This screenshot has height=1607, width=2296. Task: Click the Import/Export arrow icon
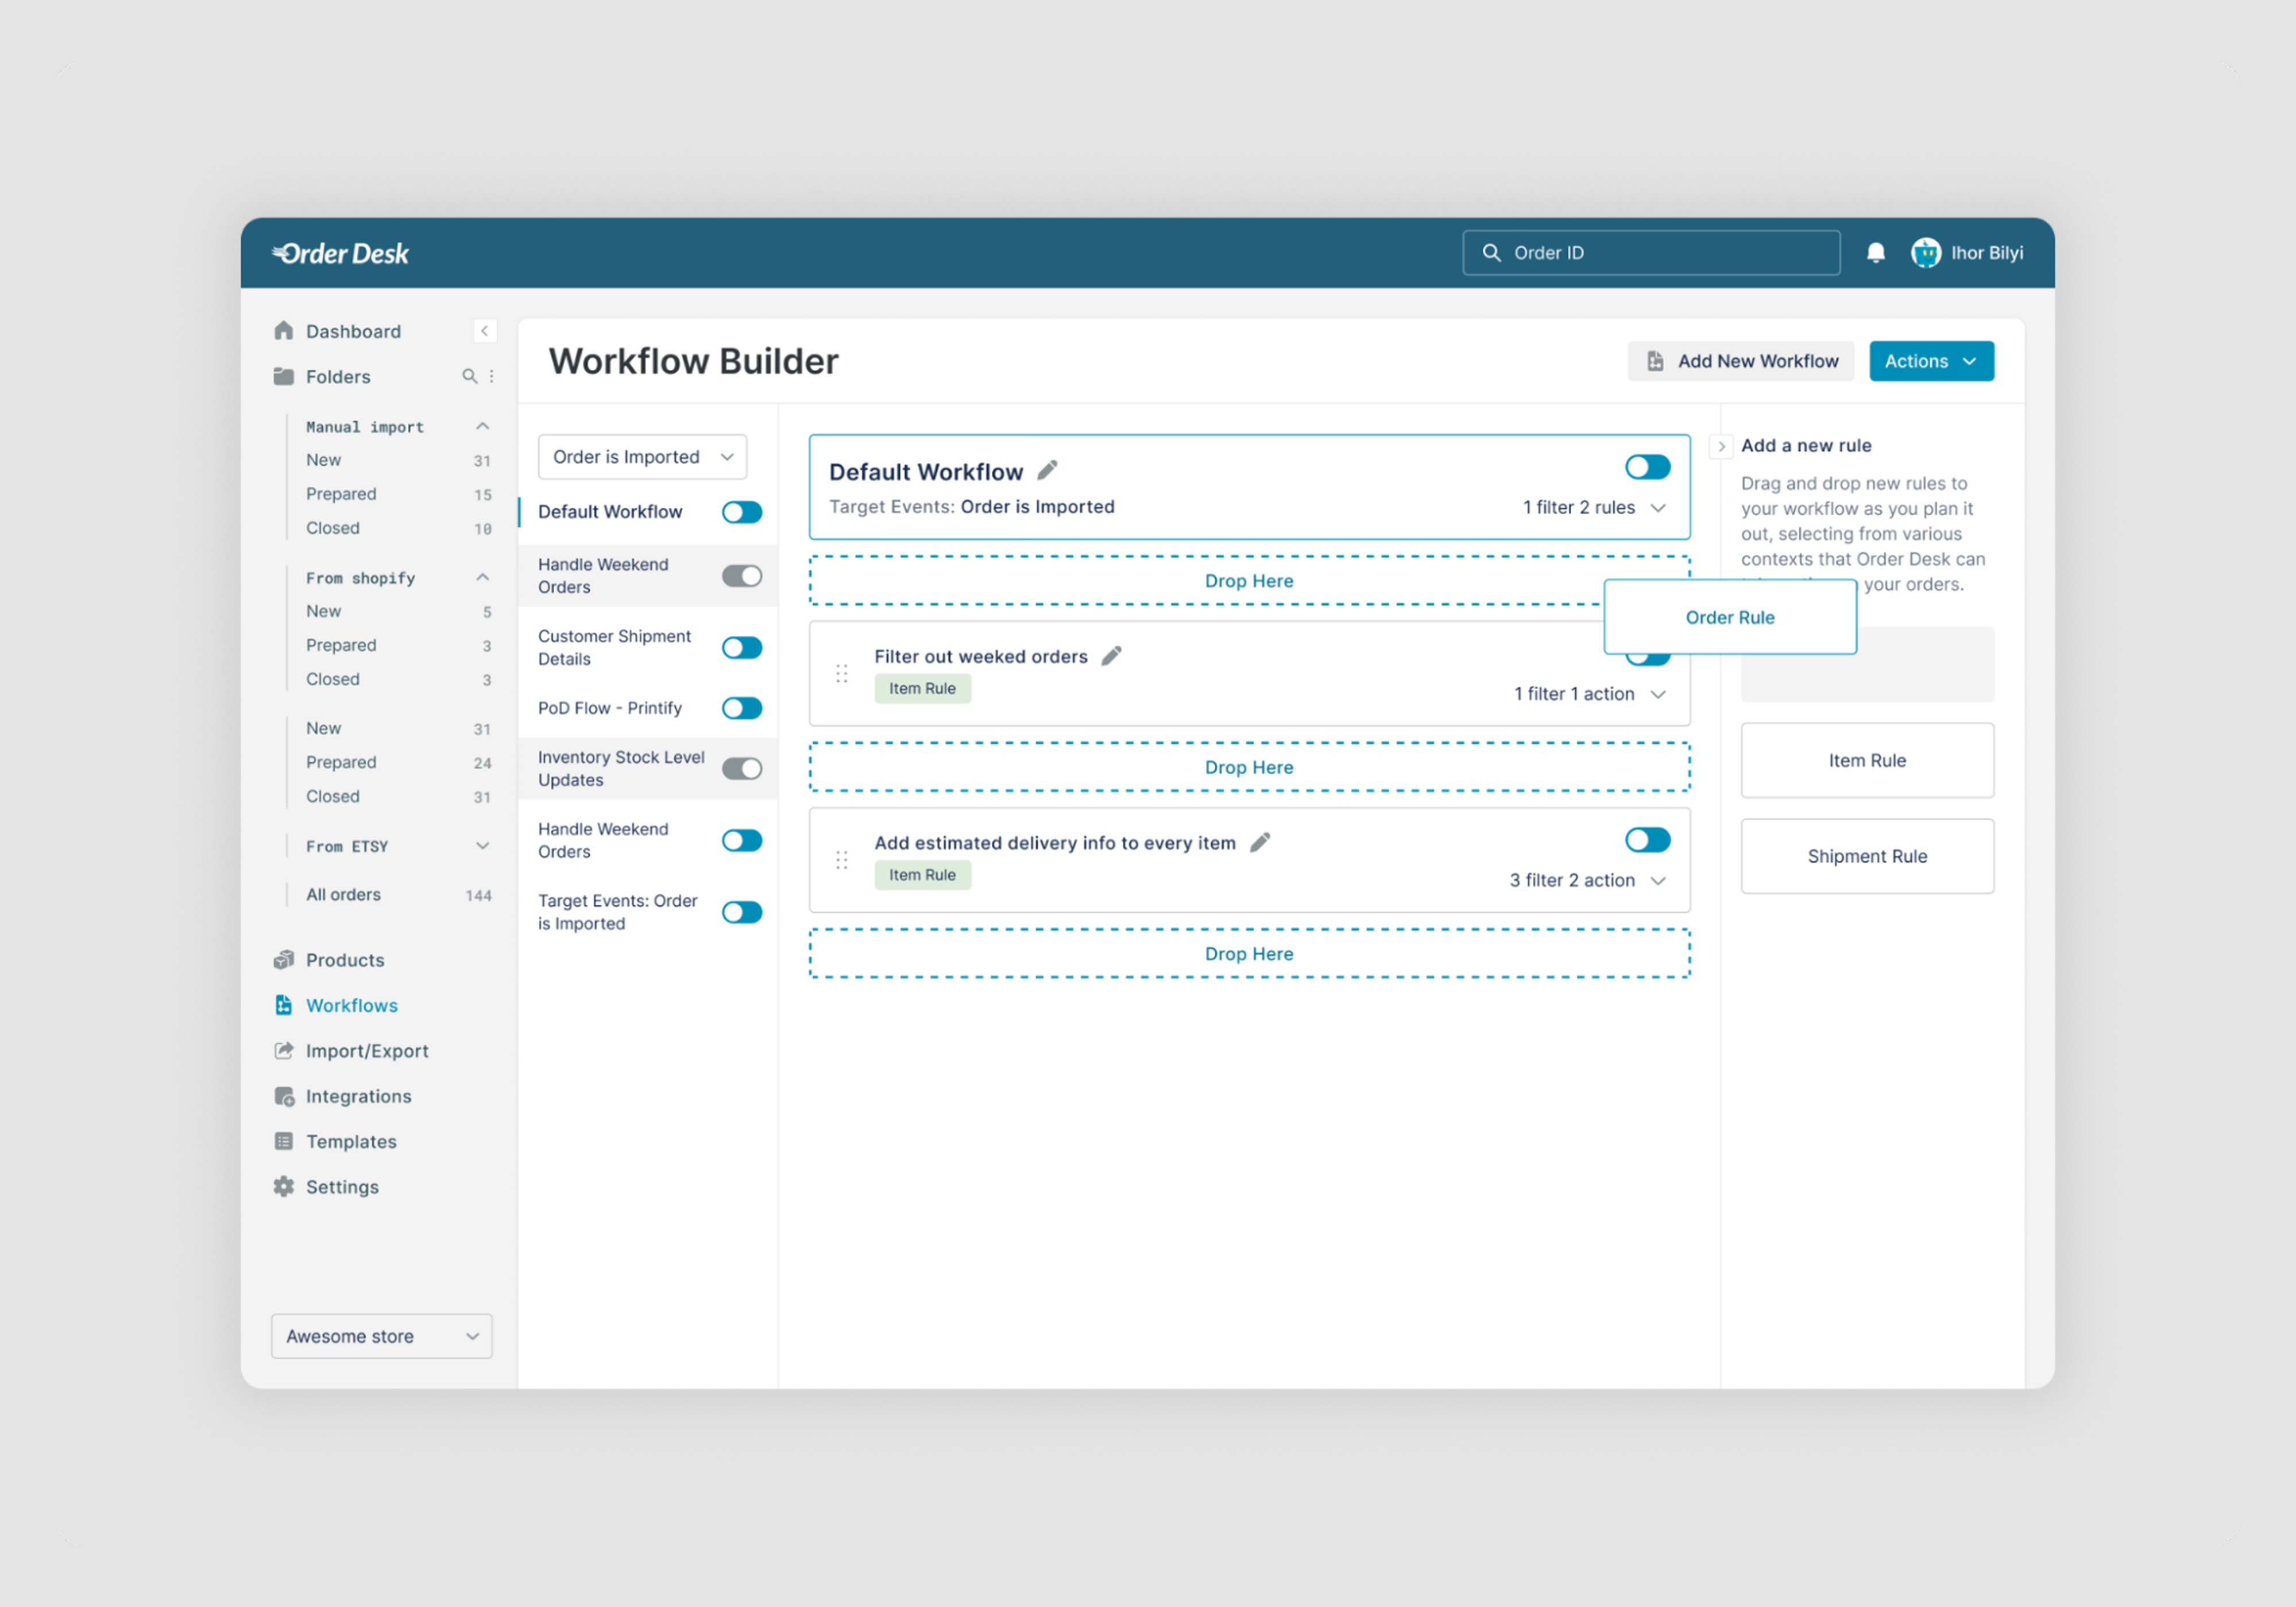pyautogui.click(x=284, y=1050)
